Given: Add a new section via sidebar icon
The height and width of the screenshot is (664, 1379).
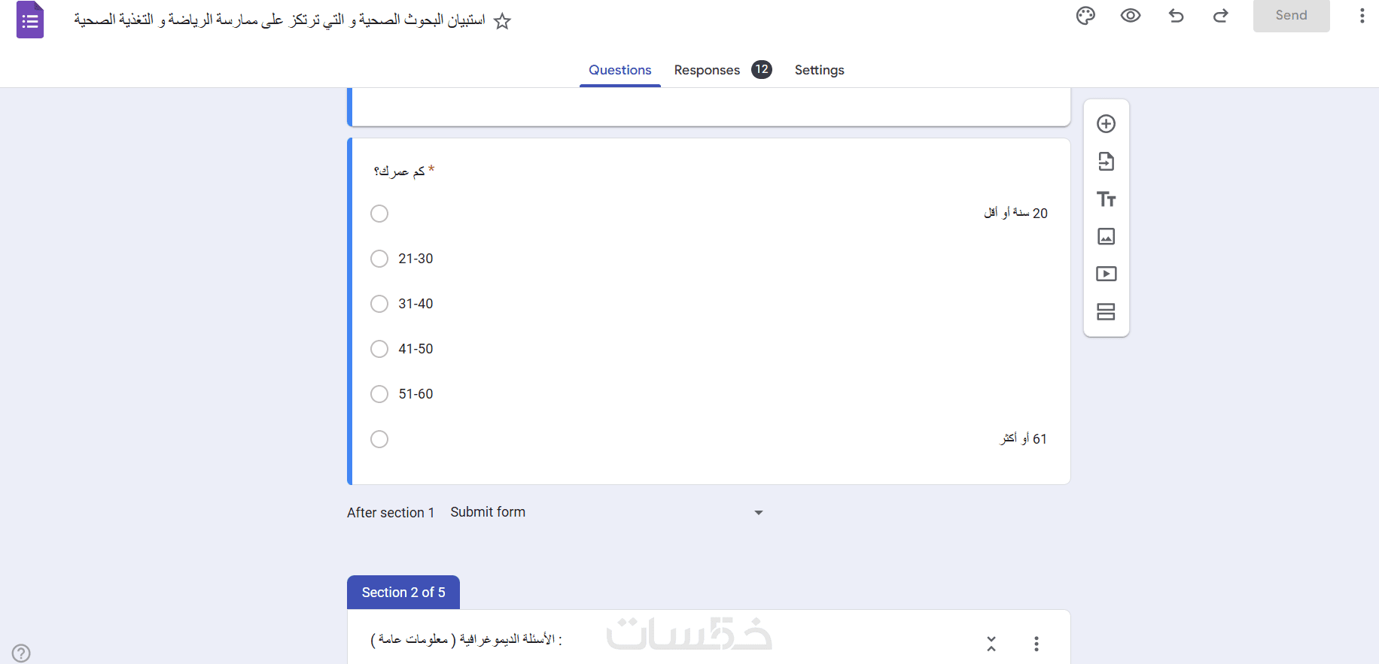Looking at the screenshot, I should pos(1106,311).
